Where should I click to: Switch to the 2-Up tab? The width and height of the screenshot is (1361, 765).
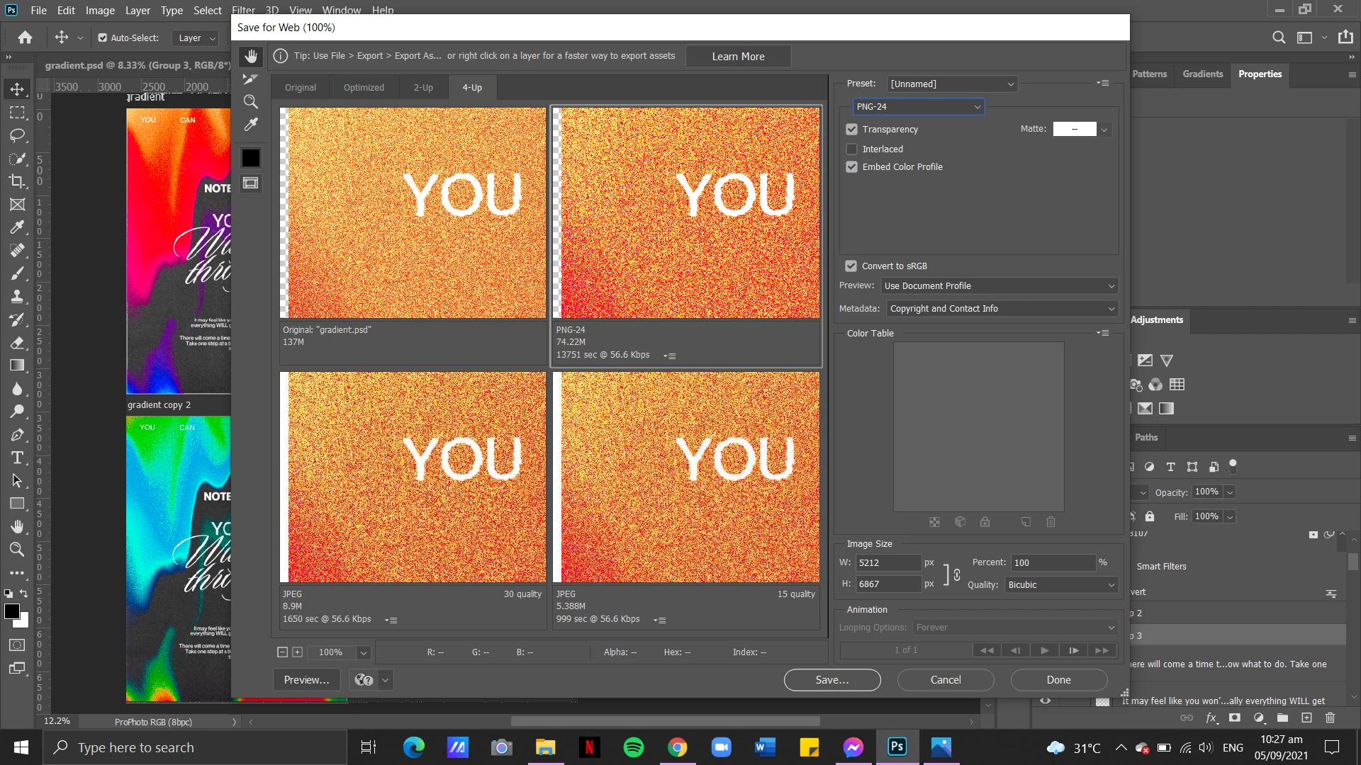423,88
